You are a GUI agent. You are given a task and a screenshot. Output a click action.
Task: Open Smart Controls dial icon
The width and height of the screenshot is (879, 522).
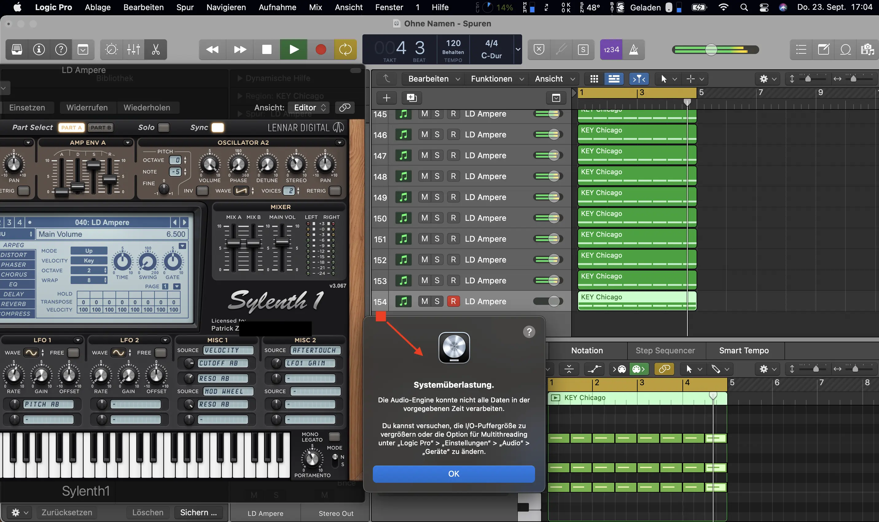[x=111, y=50]
